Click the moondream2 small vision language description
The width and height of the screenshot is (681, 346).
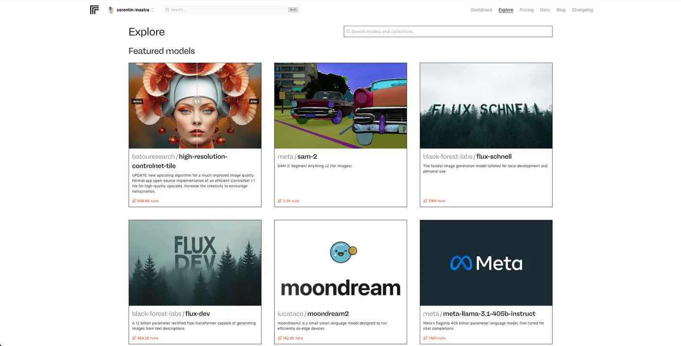point(332,326)
